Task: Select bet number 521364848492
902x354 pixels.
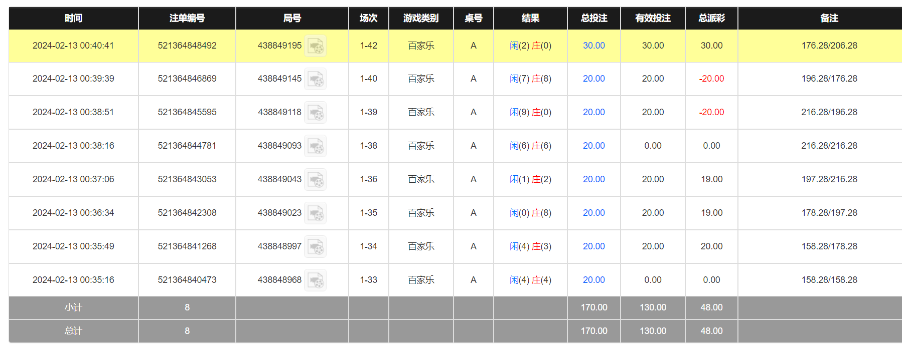Action: pyautogui.click(x=187, y=46)
